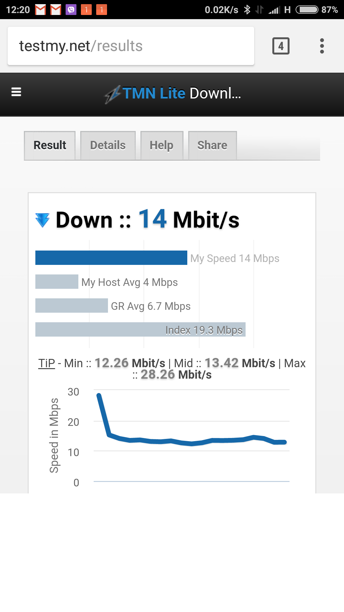Click the TMN Lite Download title

182,93
